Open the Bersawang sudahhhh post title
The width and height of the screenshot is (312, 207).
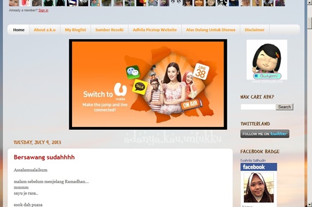(x=44, y=157)
